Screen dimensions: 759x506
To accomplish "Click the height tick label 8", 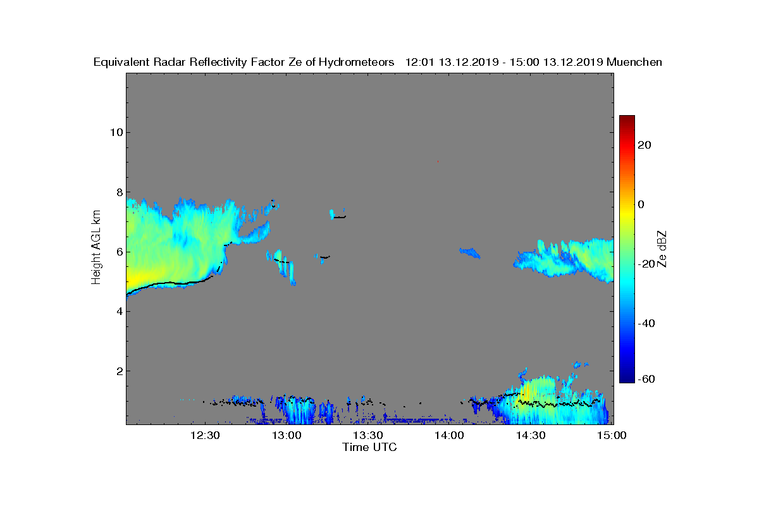I will 118,192.
